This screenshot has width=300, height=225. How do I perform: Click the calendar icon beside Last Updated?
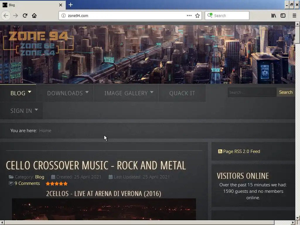pyautogui.click(x=110, y=177)
